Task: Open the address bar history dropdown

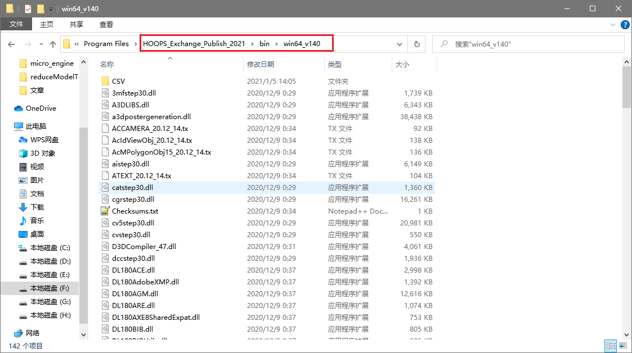Action: click(x=400, y=44)
